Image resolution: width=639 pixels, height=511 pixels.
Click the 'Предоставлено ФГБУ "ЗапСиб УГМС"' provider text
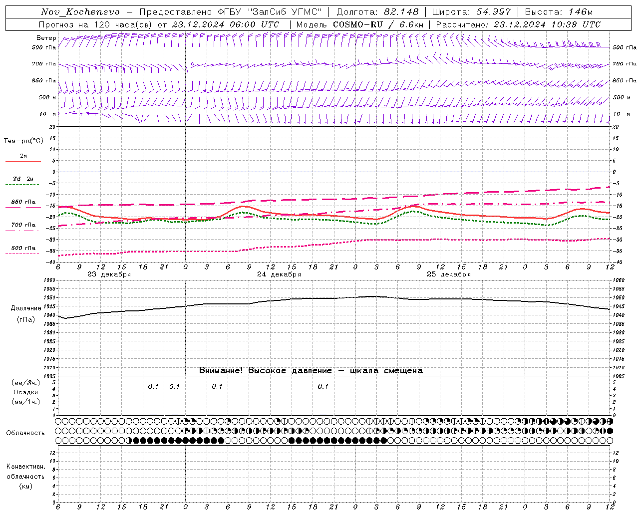231,12
